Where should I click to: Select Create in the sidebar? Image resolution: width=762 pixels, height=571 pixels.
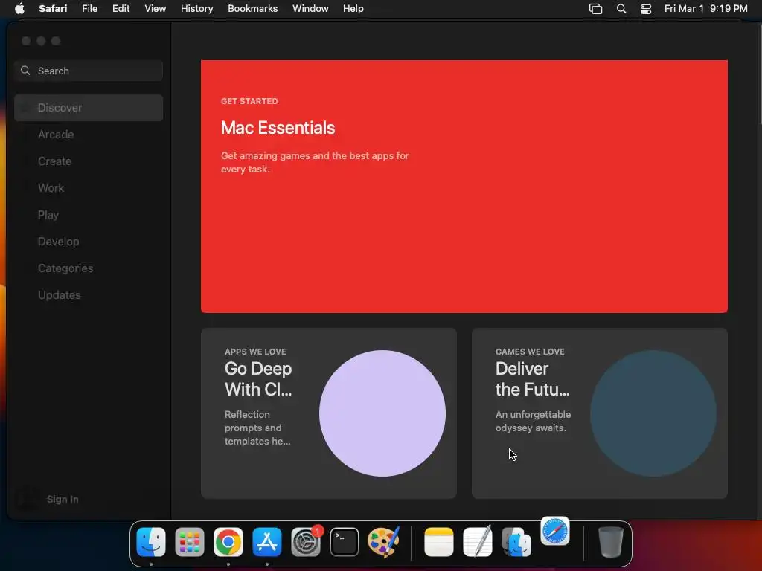89,161
